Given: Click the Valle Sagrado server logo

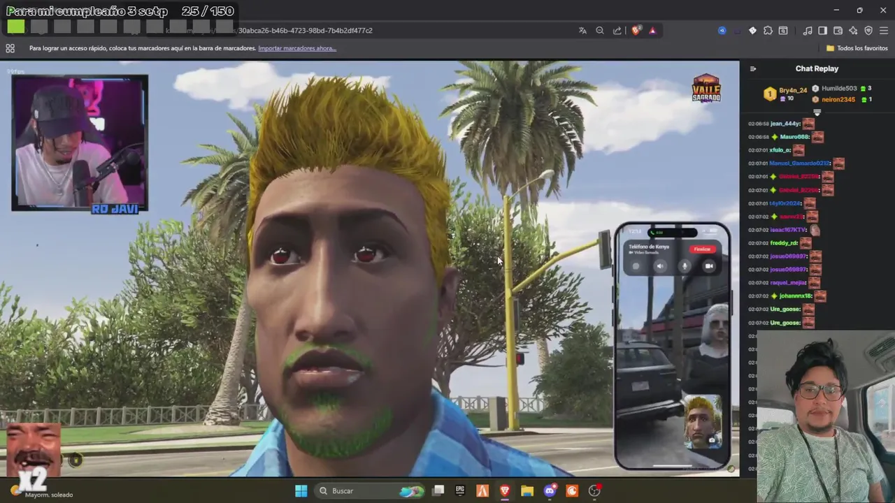Looking at the screenshot, I should point(706,88).
